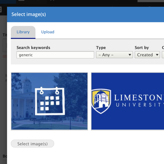Switch to the Library tab
Screen dimensions: 164x164
(x=23, y=32)
